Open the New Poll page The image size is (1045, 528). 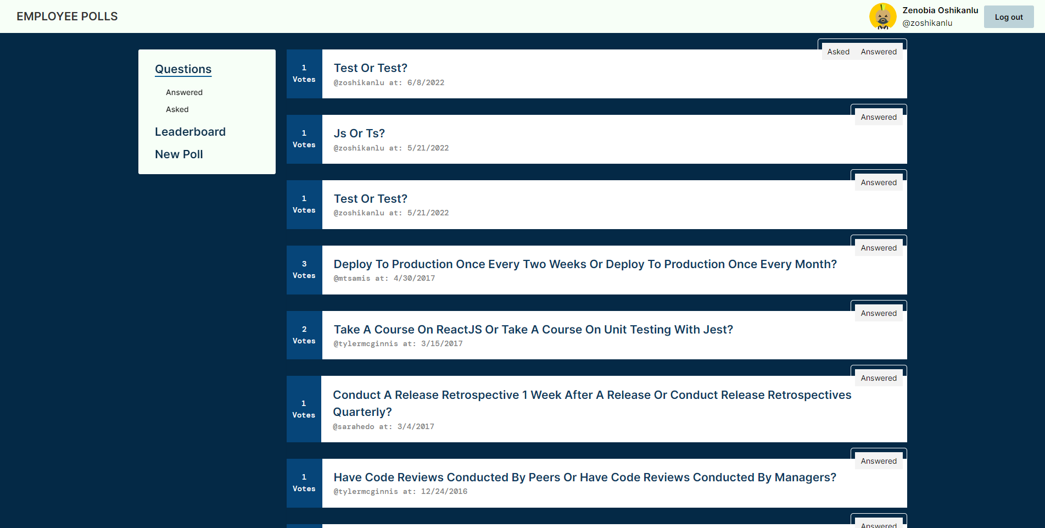(178, 154)
